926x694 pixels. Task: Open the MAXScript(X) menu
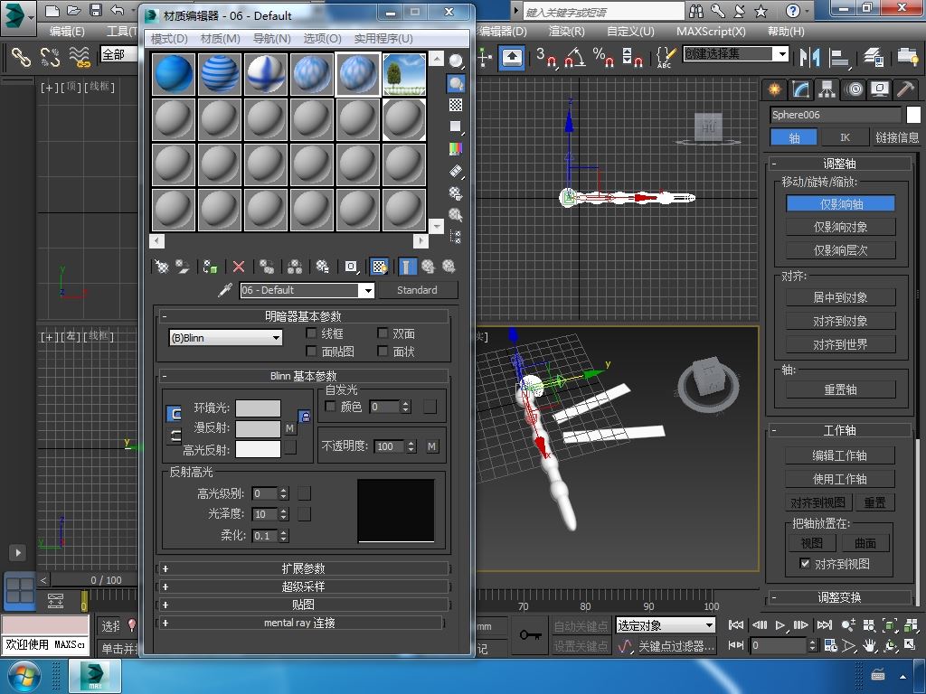[x=711, y=31]
